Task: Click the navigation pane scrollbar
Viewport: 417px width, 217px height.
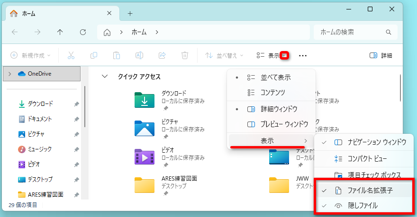Action: [85, 106]
